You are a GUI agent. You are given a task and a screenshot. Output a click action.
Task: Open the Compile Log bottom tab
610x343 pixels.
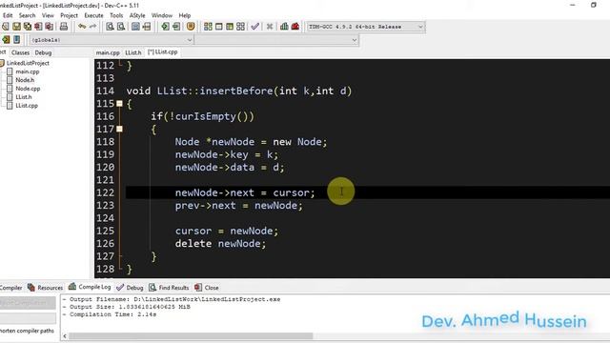pyautogui.click(x=90, y=287)
